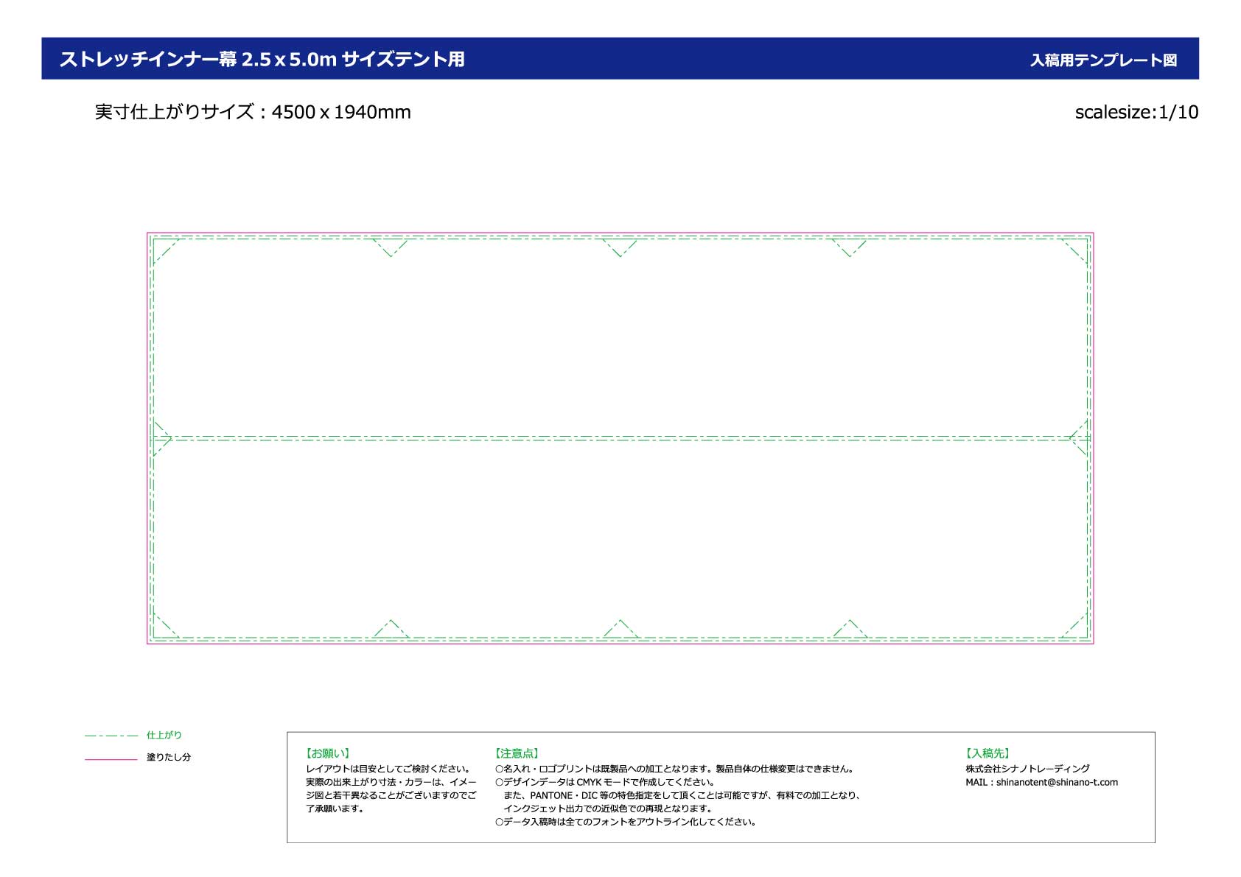The width and height of the screenshot is (1241, 877).
Task: Select the 実寸仕上がりサイズ 4500 x 1940mm text
Action: 253,112
